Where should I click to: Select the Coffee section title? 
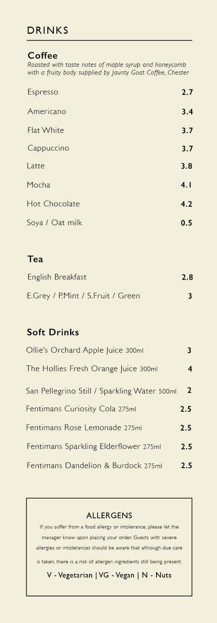pyautogui.click(x=42, y=55)
